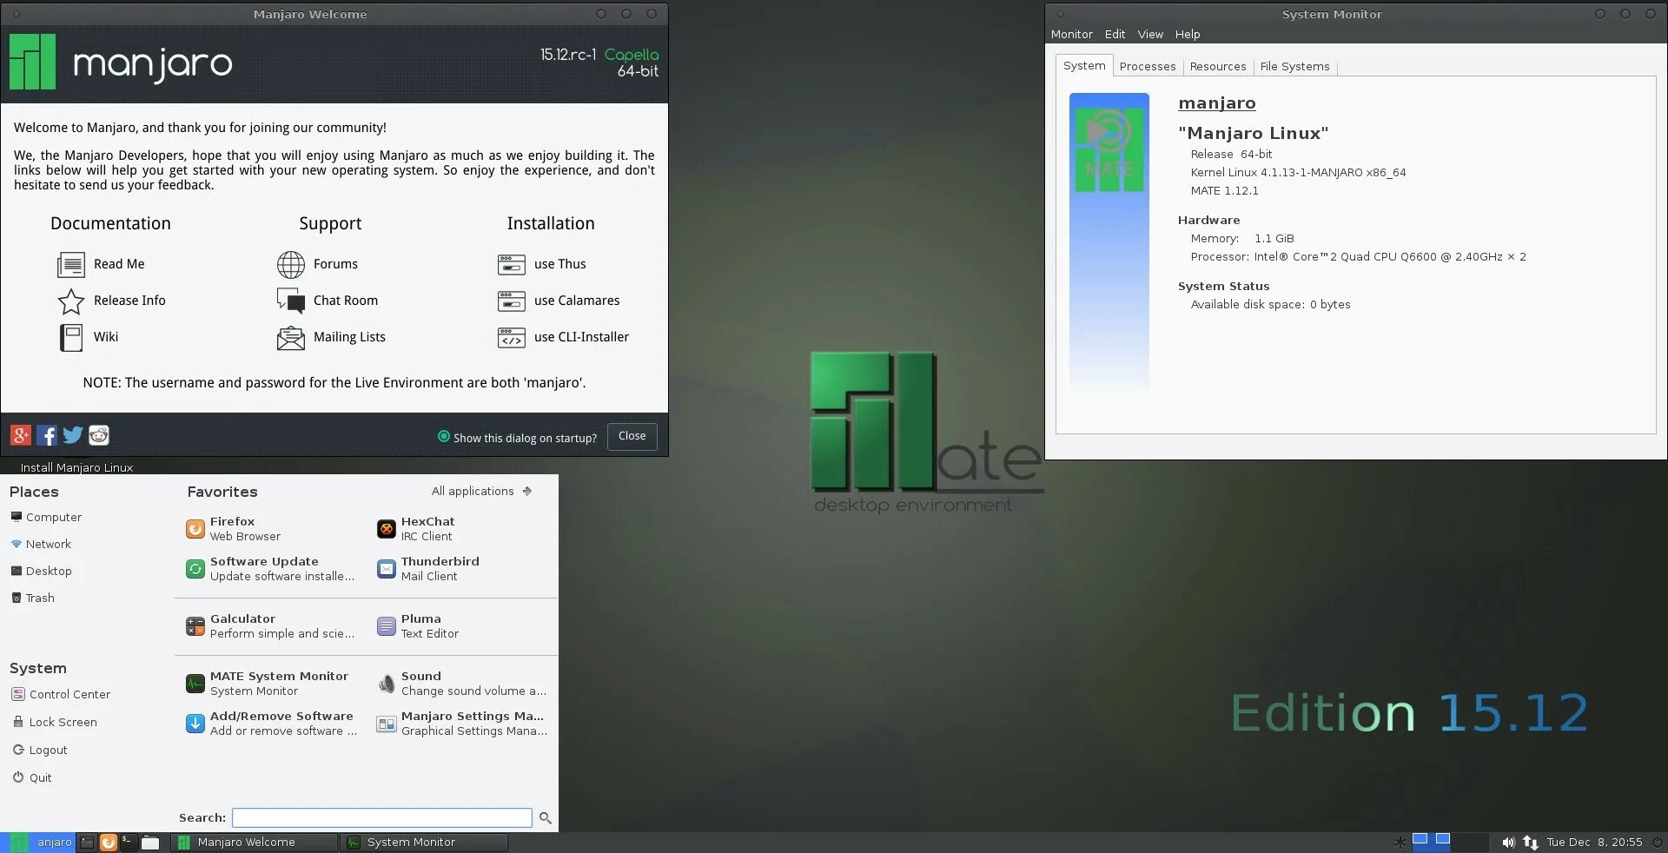Open the Edit menu in System Monitor
This screenshot has width=1668, height=853.
tap(1115, 35)
